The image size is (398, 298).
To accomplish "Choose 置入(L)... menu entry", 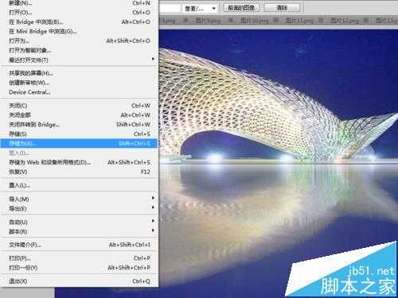I will pos(79,185).
